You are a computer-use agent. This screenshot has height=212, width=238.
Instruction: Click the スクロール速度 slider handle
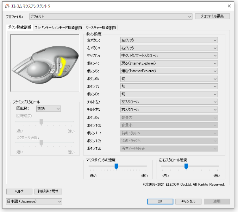pos(41,143)
